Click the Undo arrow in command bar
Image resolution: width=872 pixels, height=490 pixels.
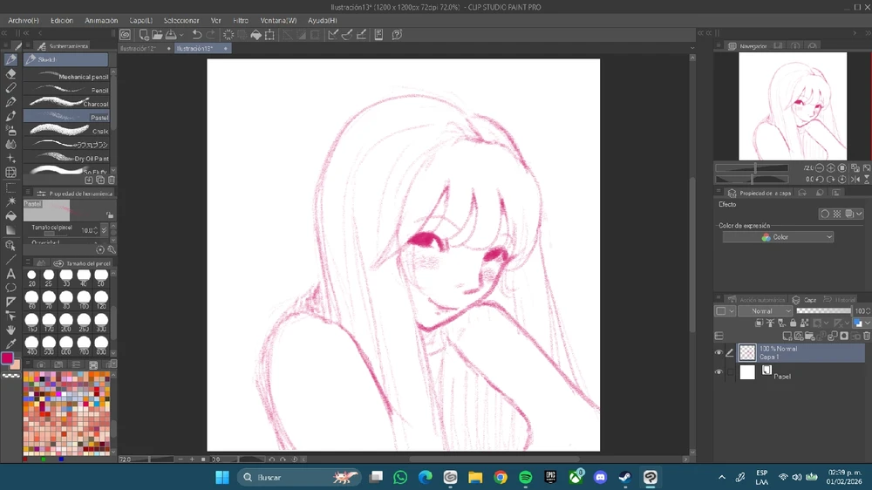(x=196, y=35)
